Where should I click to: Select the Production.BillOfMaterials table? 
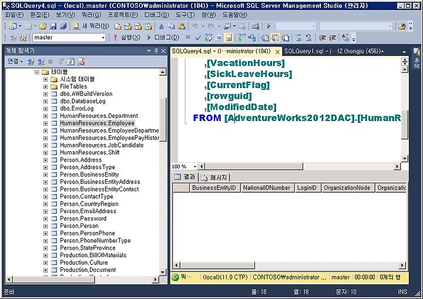click(93, 256)
